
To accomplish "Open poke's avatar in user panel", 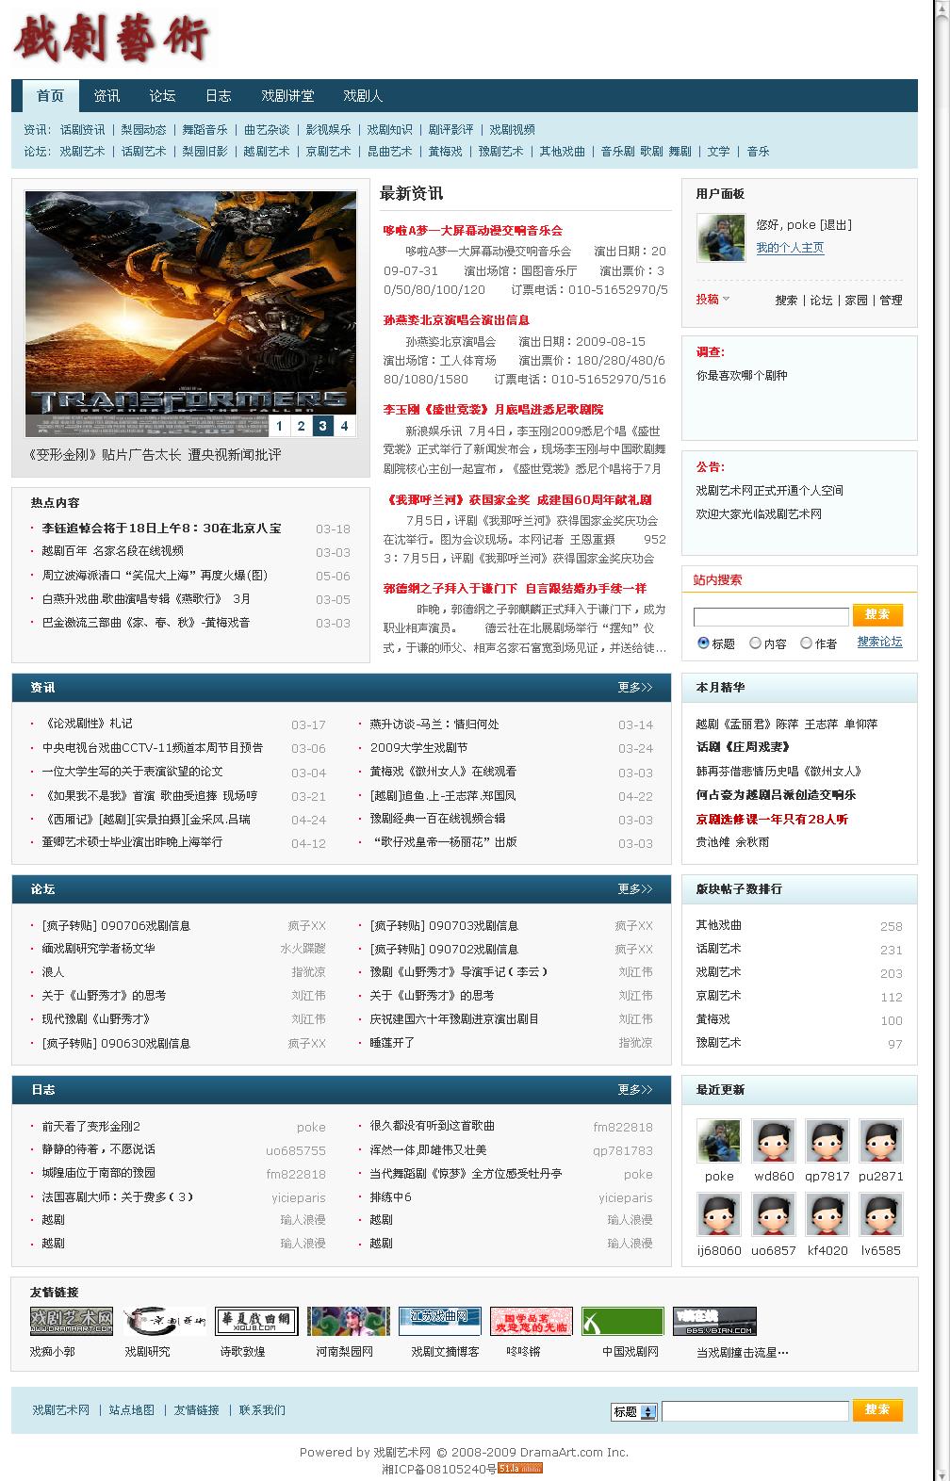I will pos(720,237).
